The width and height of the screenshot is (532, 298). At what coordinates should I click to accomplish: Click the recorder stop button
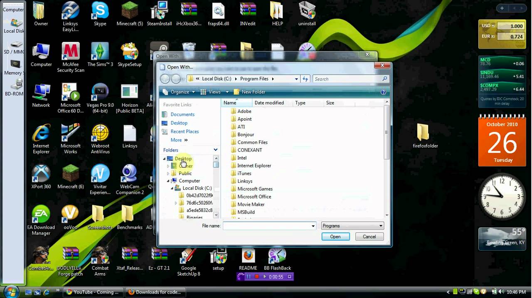pyautogui.click(x=256, y=277)
